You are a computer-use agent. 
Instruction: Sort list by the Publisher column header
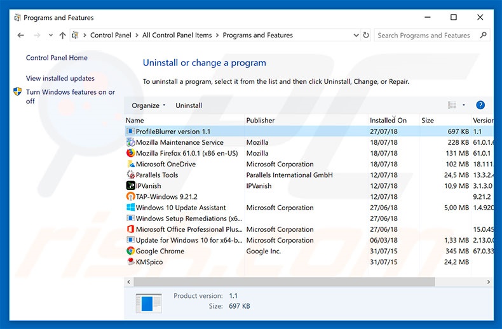coord(261,120)
